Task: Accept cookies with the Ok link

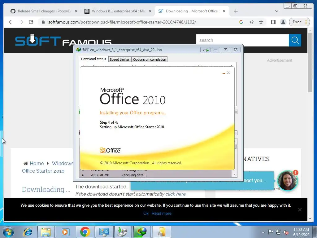Action: (146, 213)
